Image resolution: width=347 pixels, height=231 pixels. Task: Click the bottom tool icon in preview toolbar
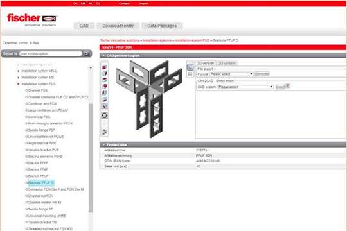105,132
